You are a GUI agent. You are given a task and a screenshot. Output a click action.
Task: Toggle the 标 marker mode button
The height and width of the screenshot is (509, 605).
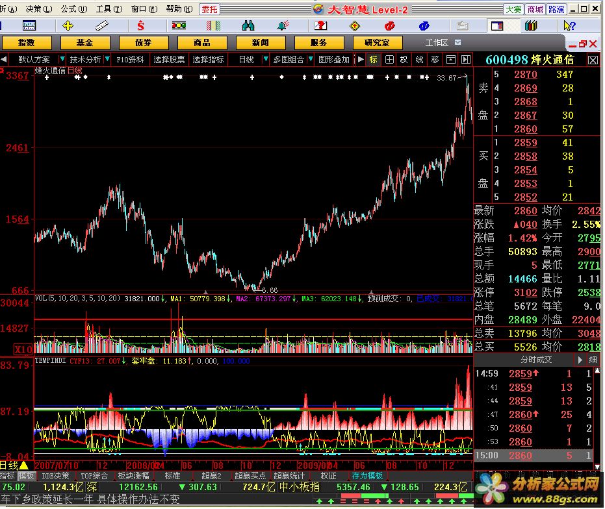tap(373, 59)
